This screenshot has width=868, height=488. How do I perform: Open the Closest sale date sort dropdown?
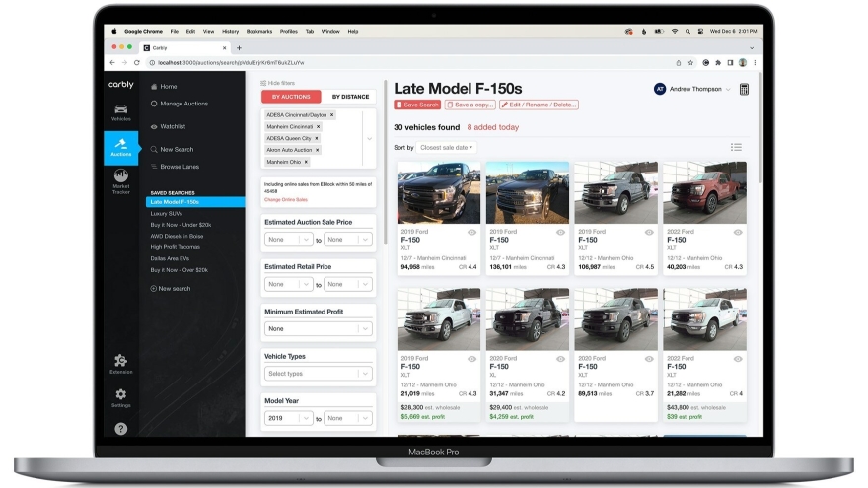447,147
